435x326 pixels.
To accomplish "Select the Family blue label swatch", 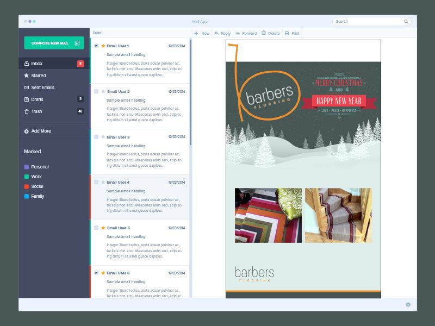I will coord(27,196).
